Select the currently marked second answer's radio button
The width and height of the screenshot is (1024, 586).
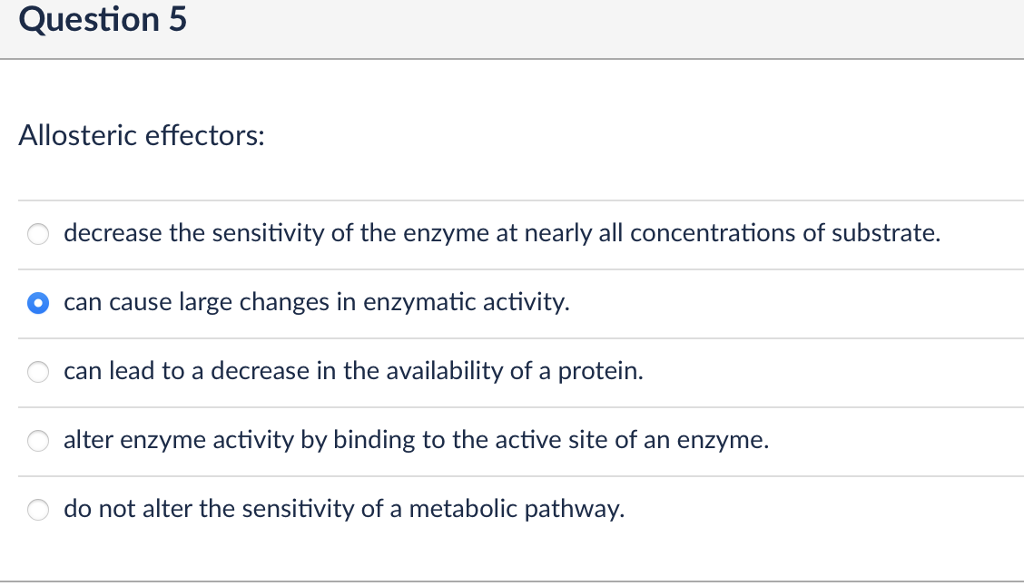[37, 303]
